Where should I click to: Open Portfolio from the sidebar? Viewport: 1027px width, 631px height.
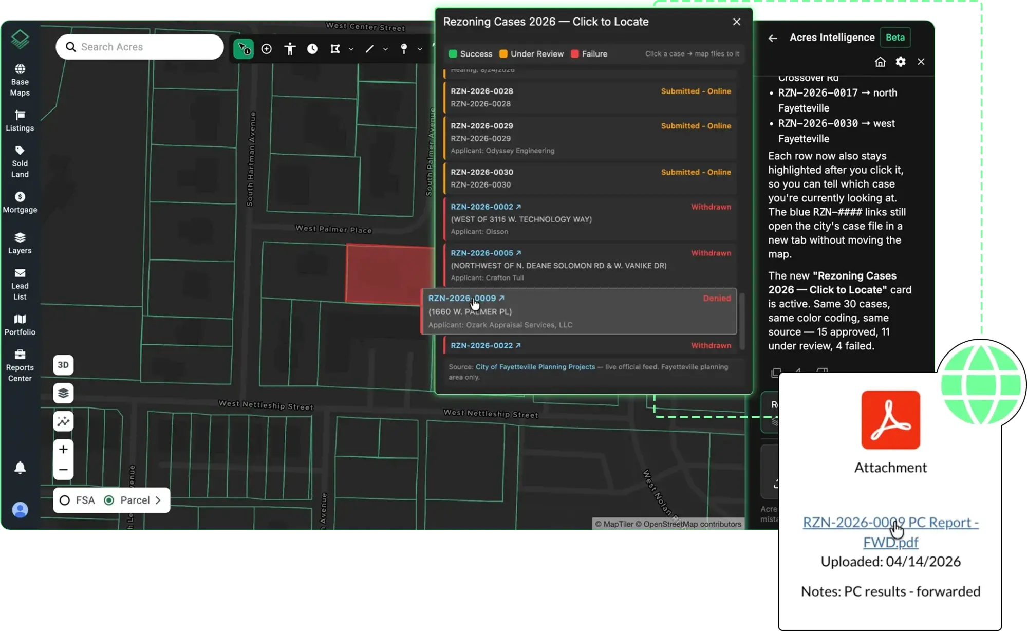click(x=20, y=325)
